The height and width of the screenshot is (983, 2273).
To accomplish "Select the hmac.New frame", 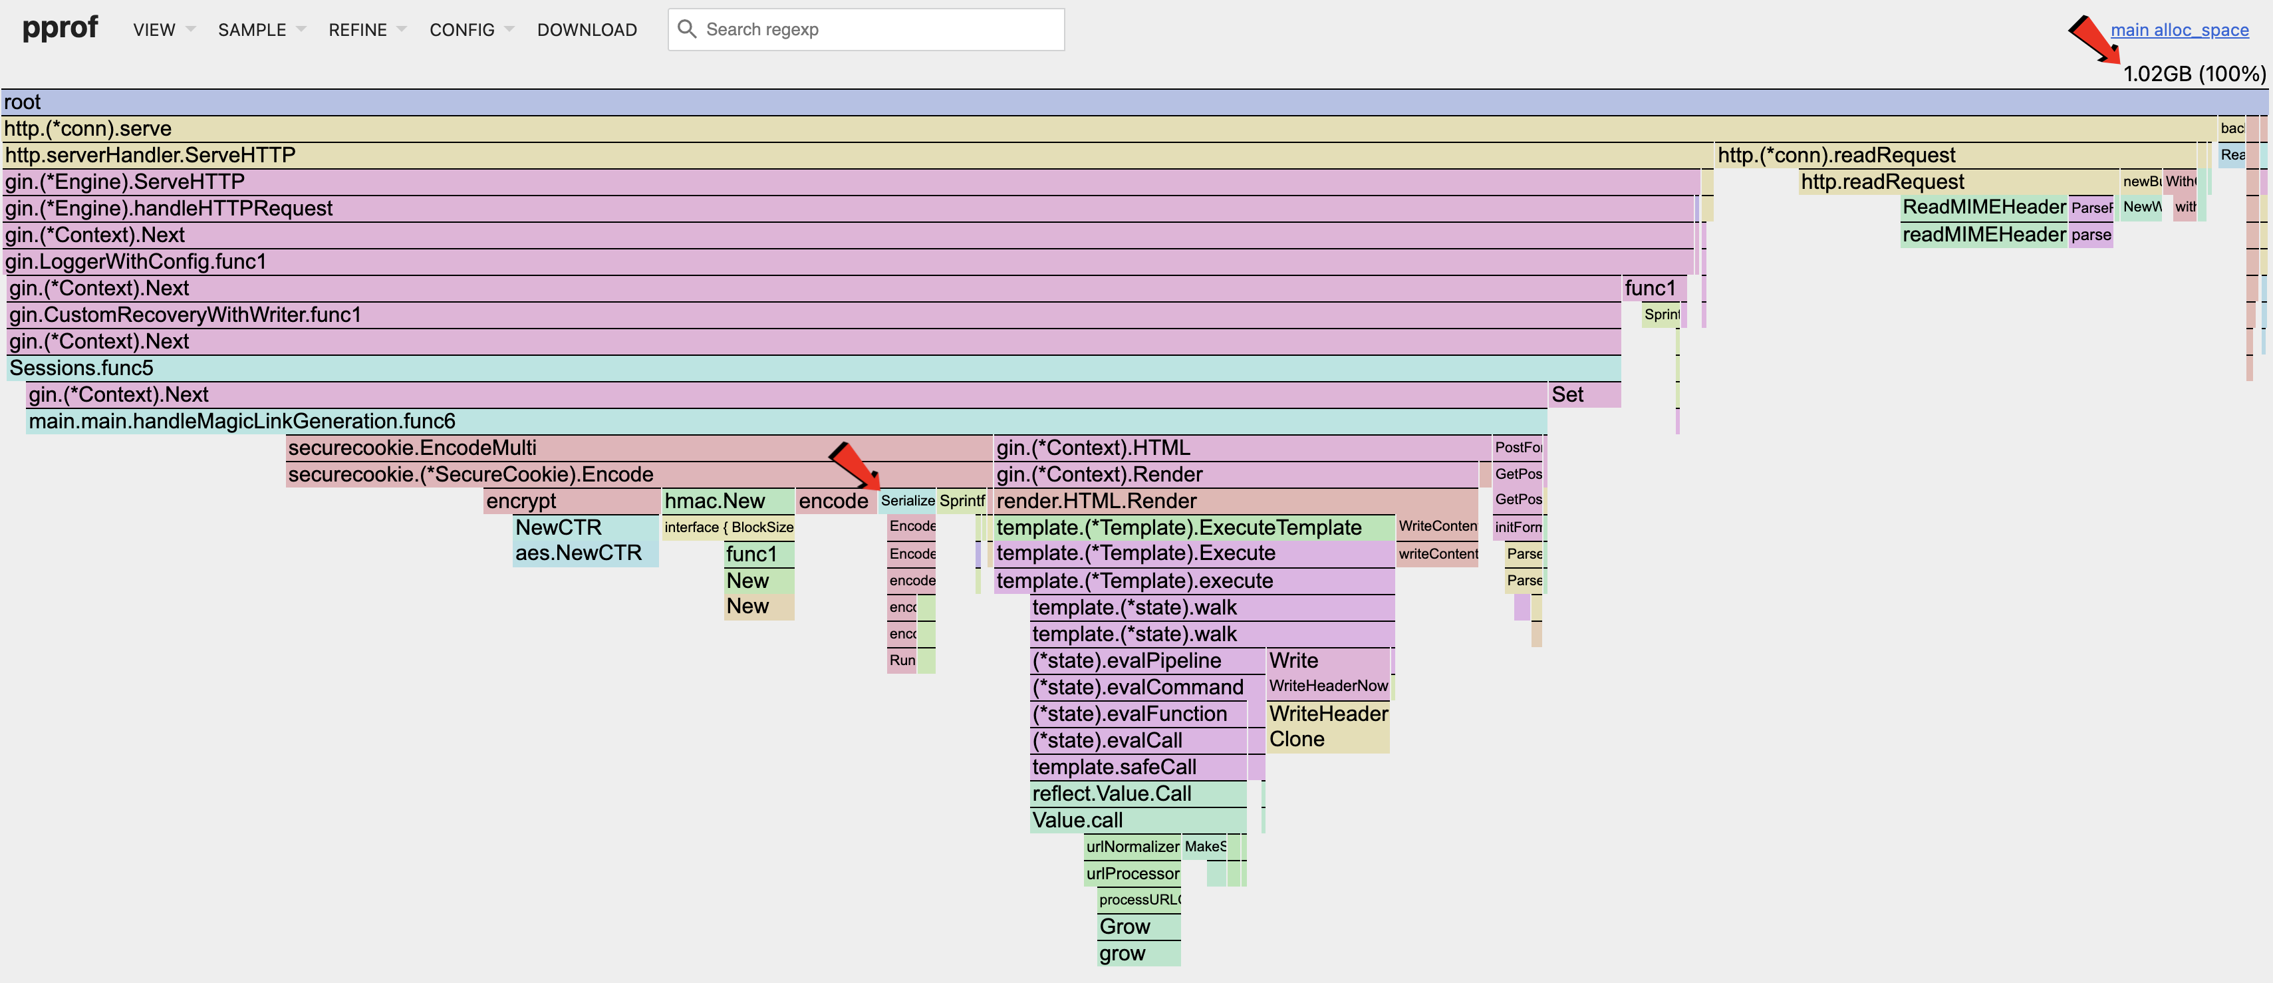I will click(x=726, y=500).
